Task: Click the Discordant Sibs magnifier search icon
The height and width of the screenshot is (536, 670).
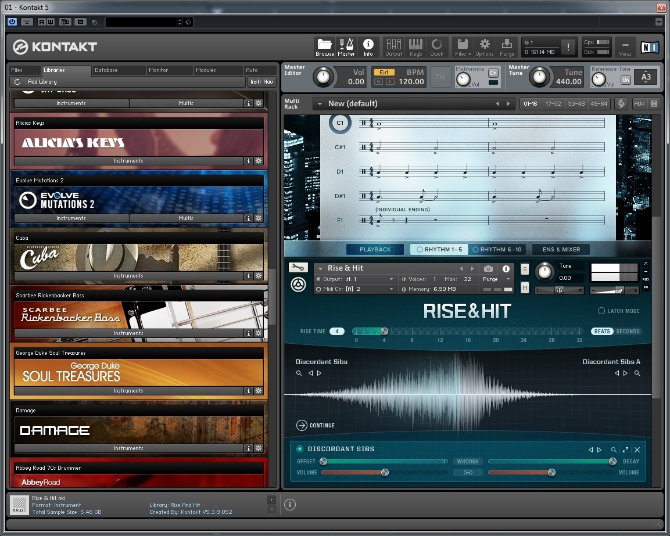Action: (299, 373)
